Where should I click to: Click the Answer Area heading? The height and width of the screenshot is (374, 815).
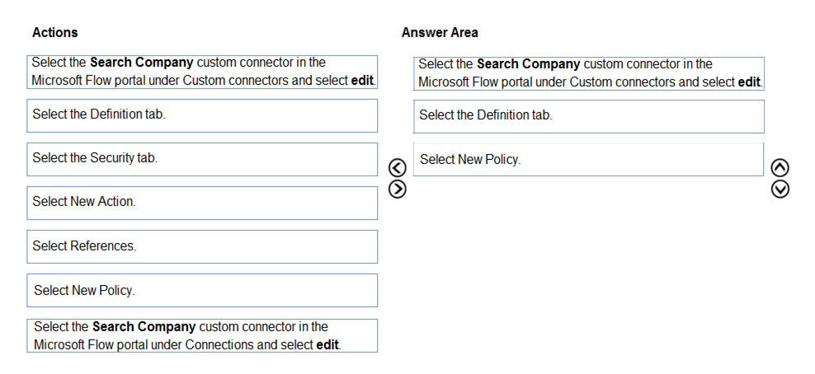(440, 32)
